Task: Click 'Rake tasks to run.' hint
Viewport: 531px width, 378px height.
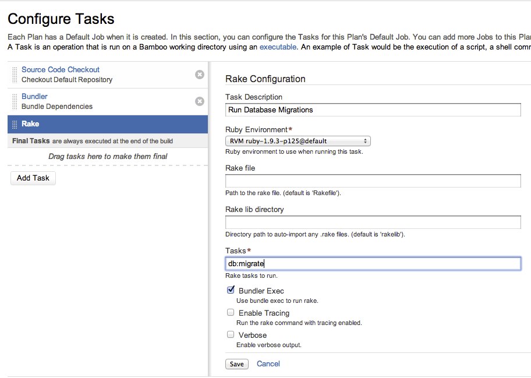Action: [x=252, y=275]
